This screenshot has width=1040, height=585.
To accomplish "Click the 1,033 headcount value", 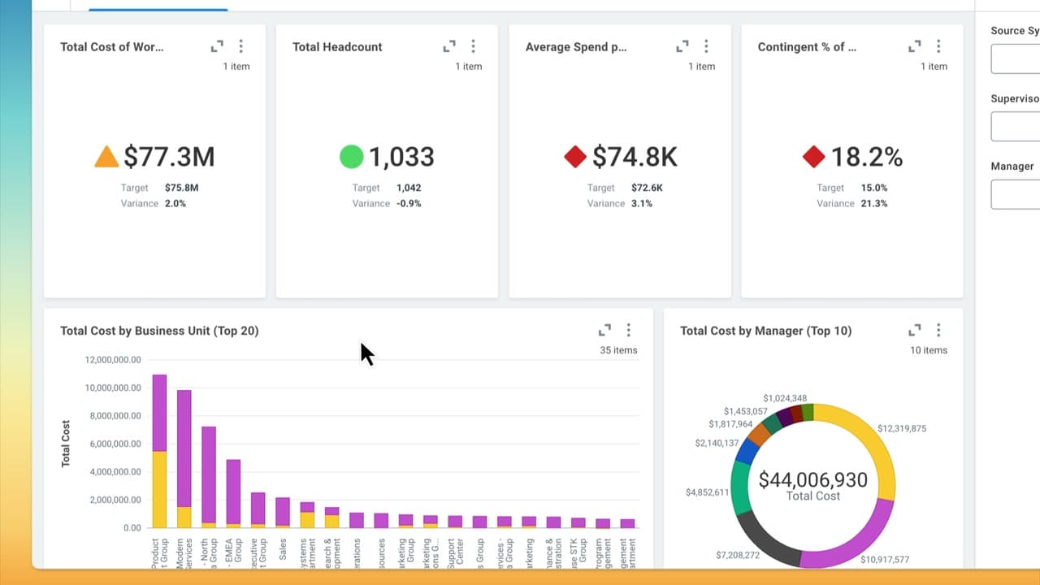I will (x=402, y=156).
